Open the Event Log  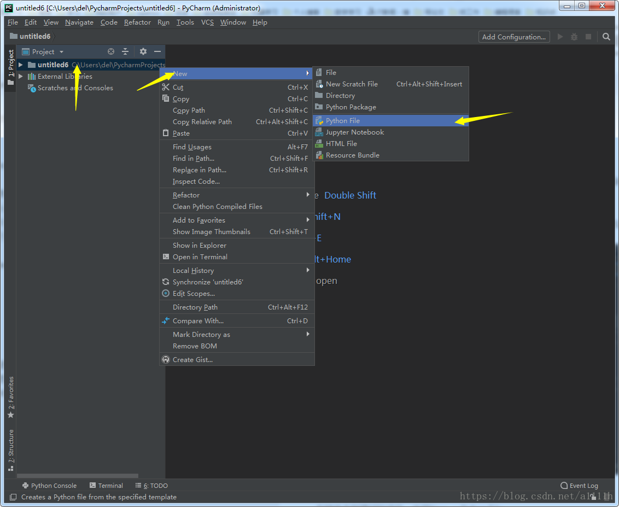click(579, 485)
